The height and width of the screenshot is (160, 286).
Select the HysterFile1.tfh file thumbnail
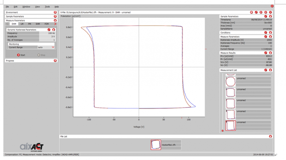tap(156, 145)
